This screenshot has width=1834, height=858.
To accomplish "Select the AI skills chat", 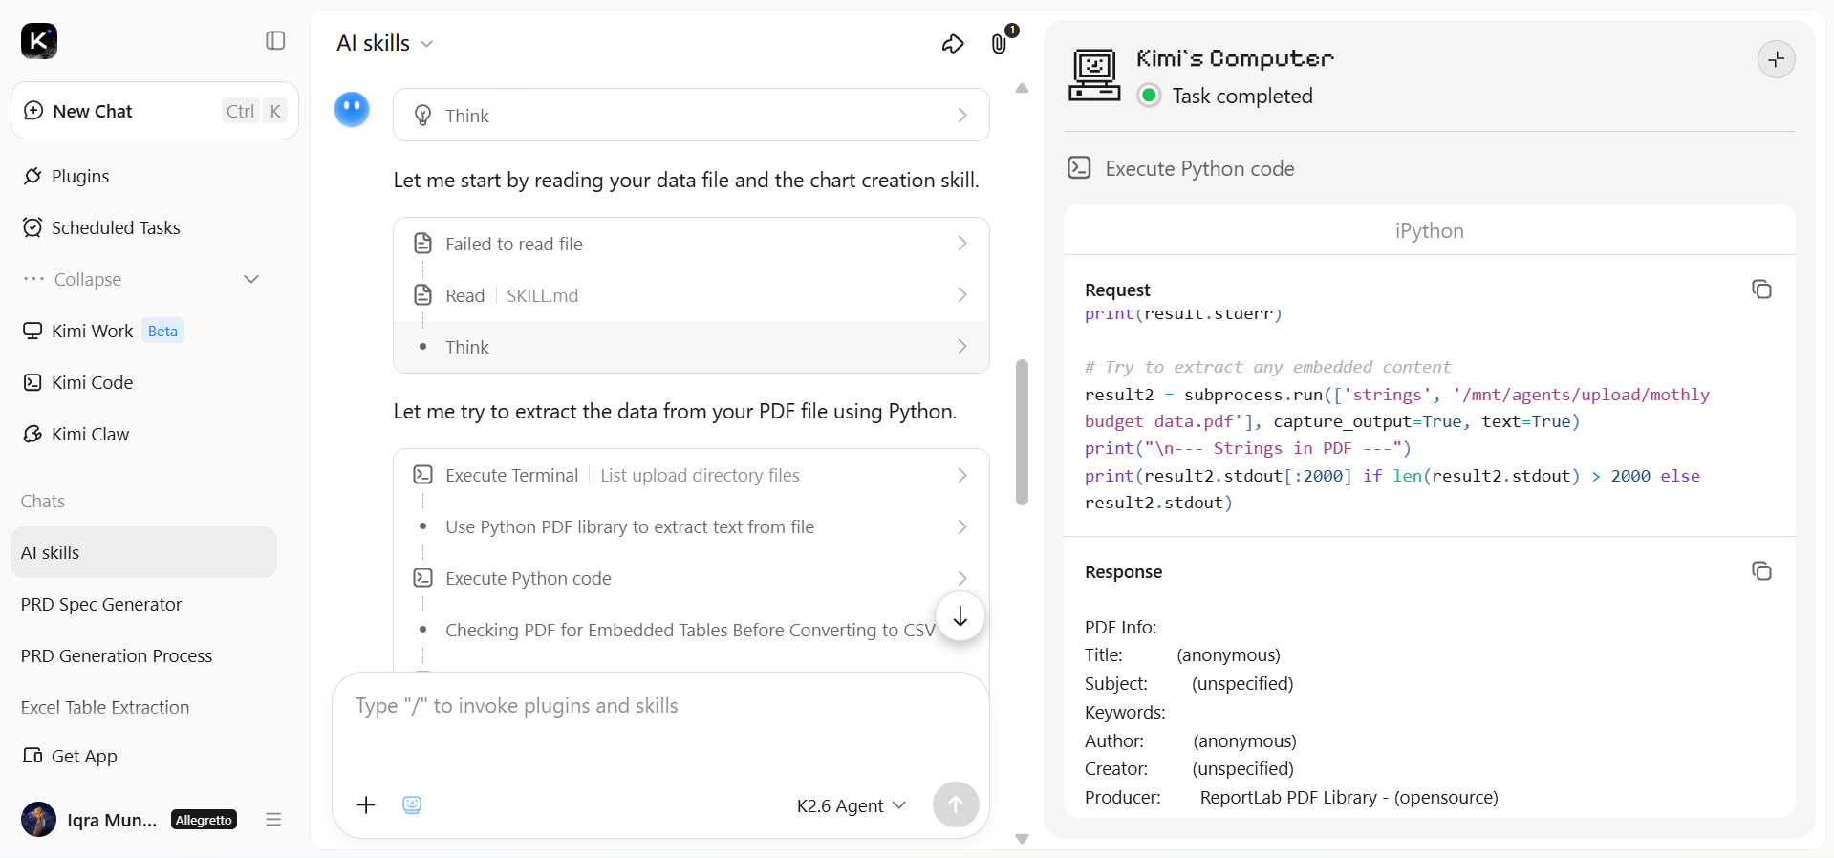I will coord(144,552).
